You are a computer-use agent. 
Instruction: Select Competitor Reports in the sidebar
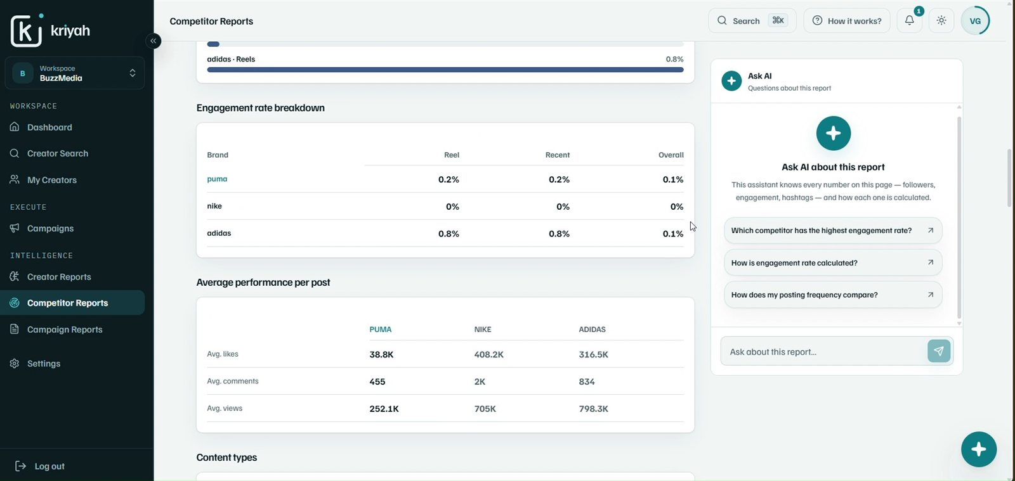click(x=72, y=303)
